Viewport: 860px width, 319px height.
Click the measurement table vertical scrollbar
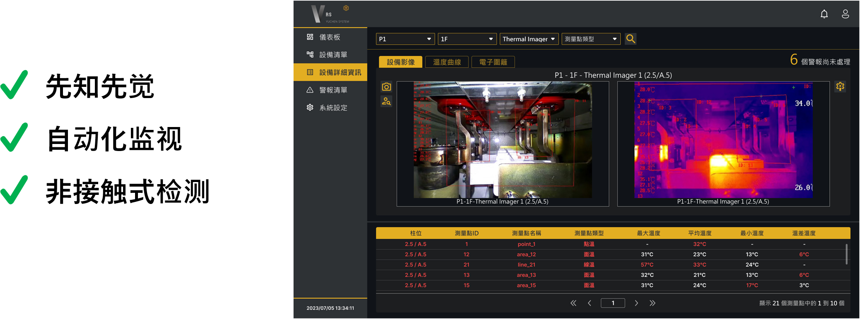(846, 254)
